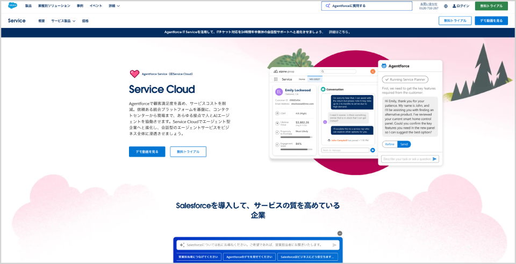Click the blue send button beside Reply to message

372,150
